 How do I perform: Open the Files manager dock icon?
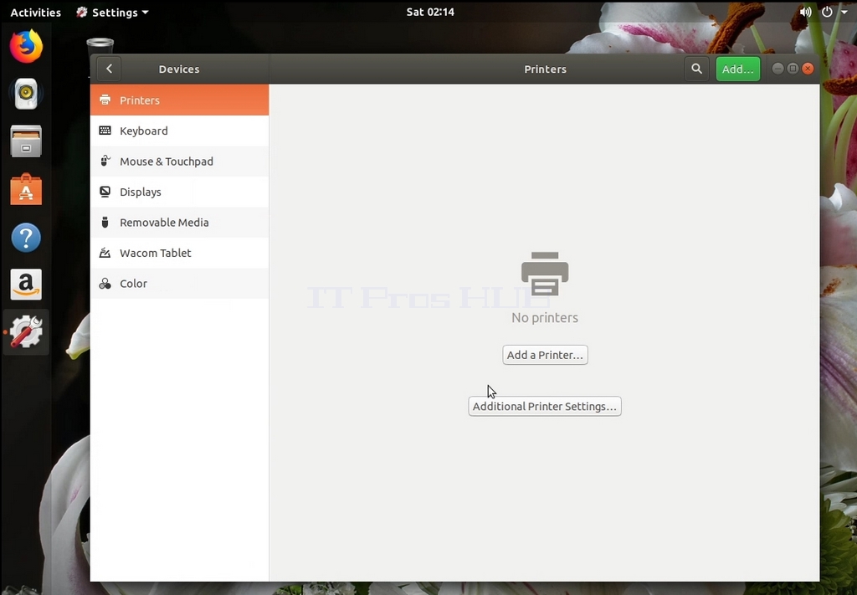click(26, 141)
